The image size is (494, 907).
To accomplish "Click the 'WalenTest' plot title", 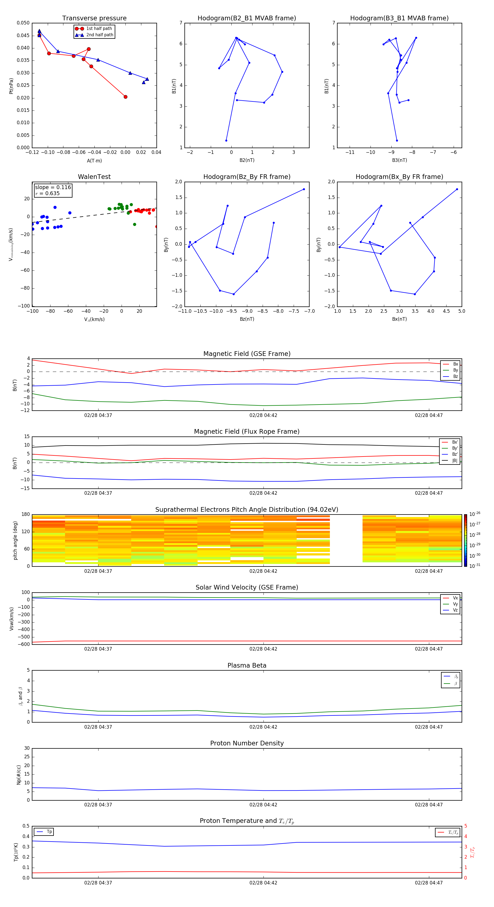I will 94,177.
